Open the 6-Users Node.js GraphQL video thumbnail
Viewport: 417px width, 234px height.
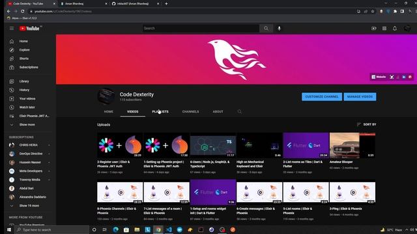(x=213, y=146)
